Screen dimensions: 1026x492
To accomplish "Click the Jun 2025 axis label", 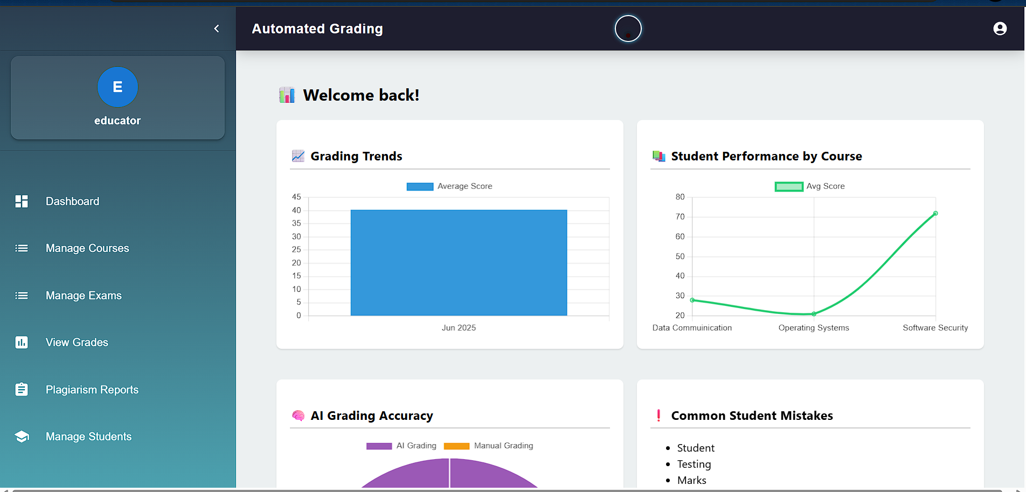I will click(459, 328).
